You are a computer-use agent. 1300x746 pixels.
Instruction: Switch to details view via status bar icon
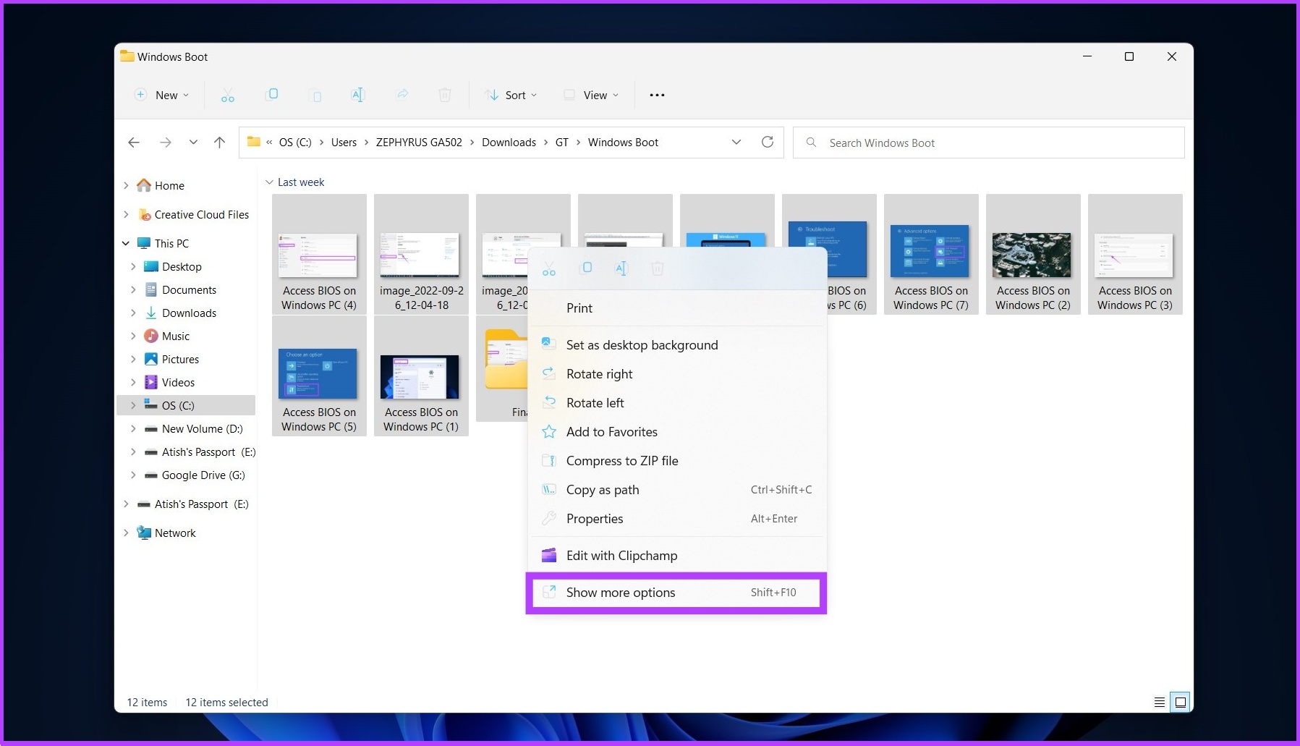(x=1159, y=701)
